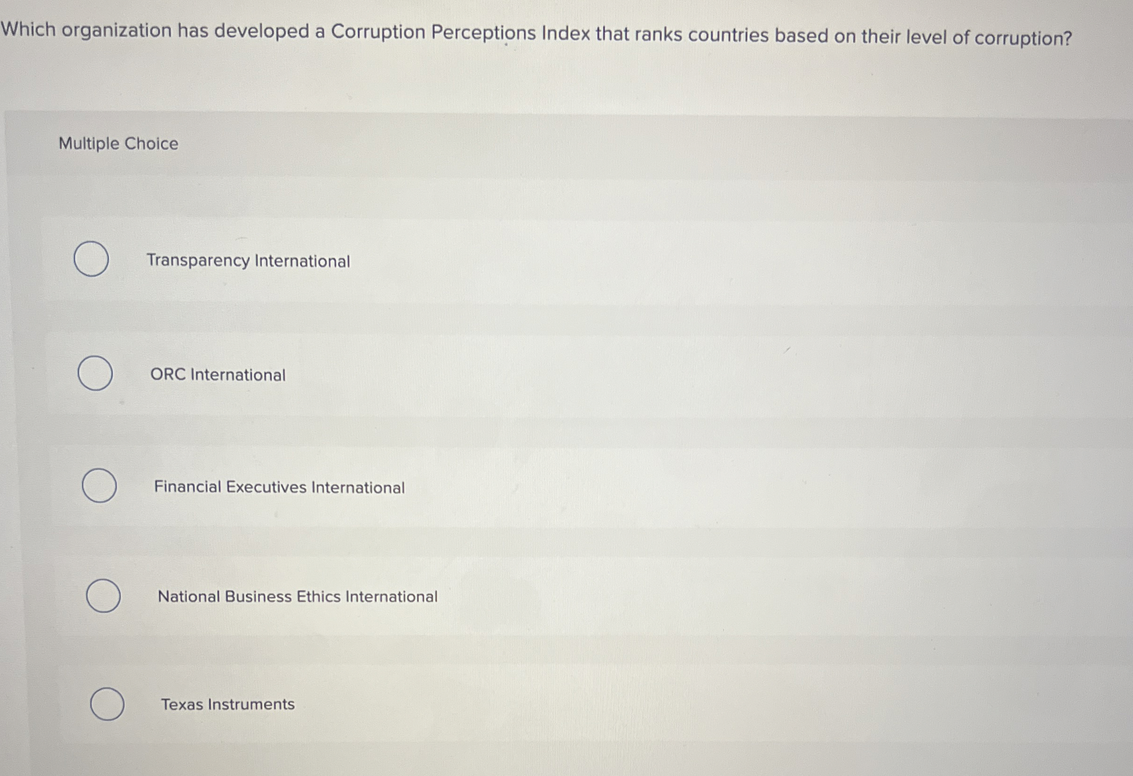Select the National Business Ethics International radio button

pos(103,596)
